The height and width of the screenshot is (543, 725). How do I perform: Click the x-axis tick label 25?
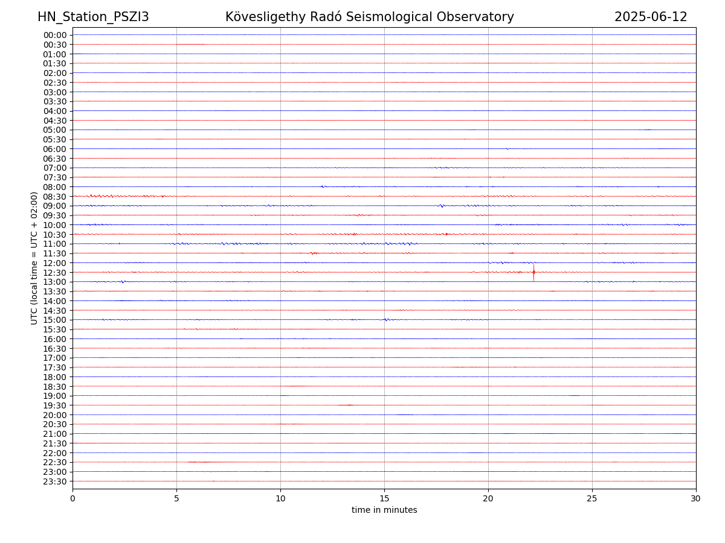[592, 498]
